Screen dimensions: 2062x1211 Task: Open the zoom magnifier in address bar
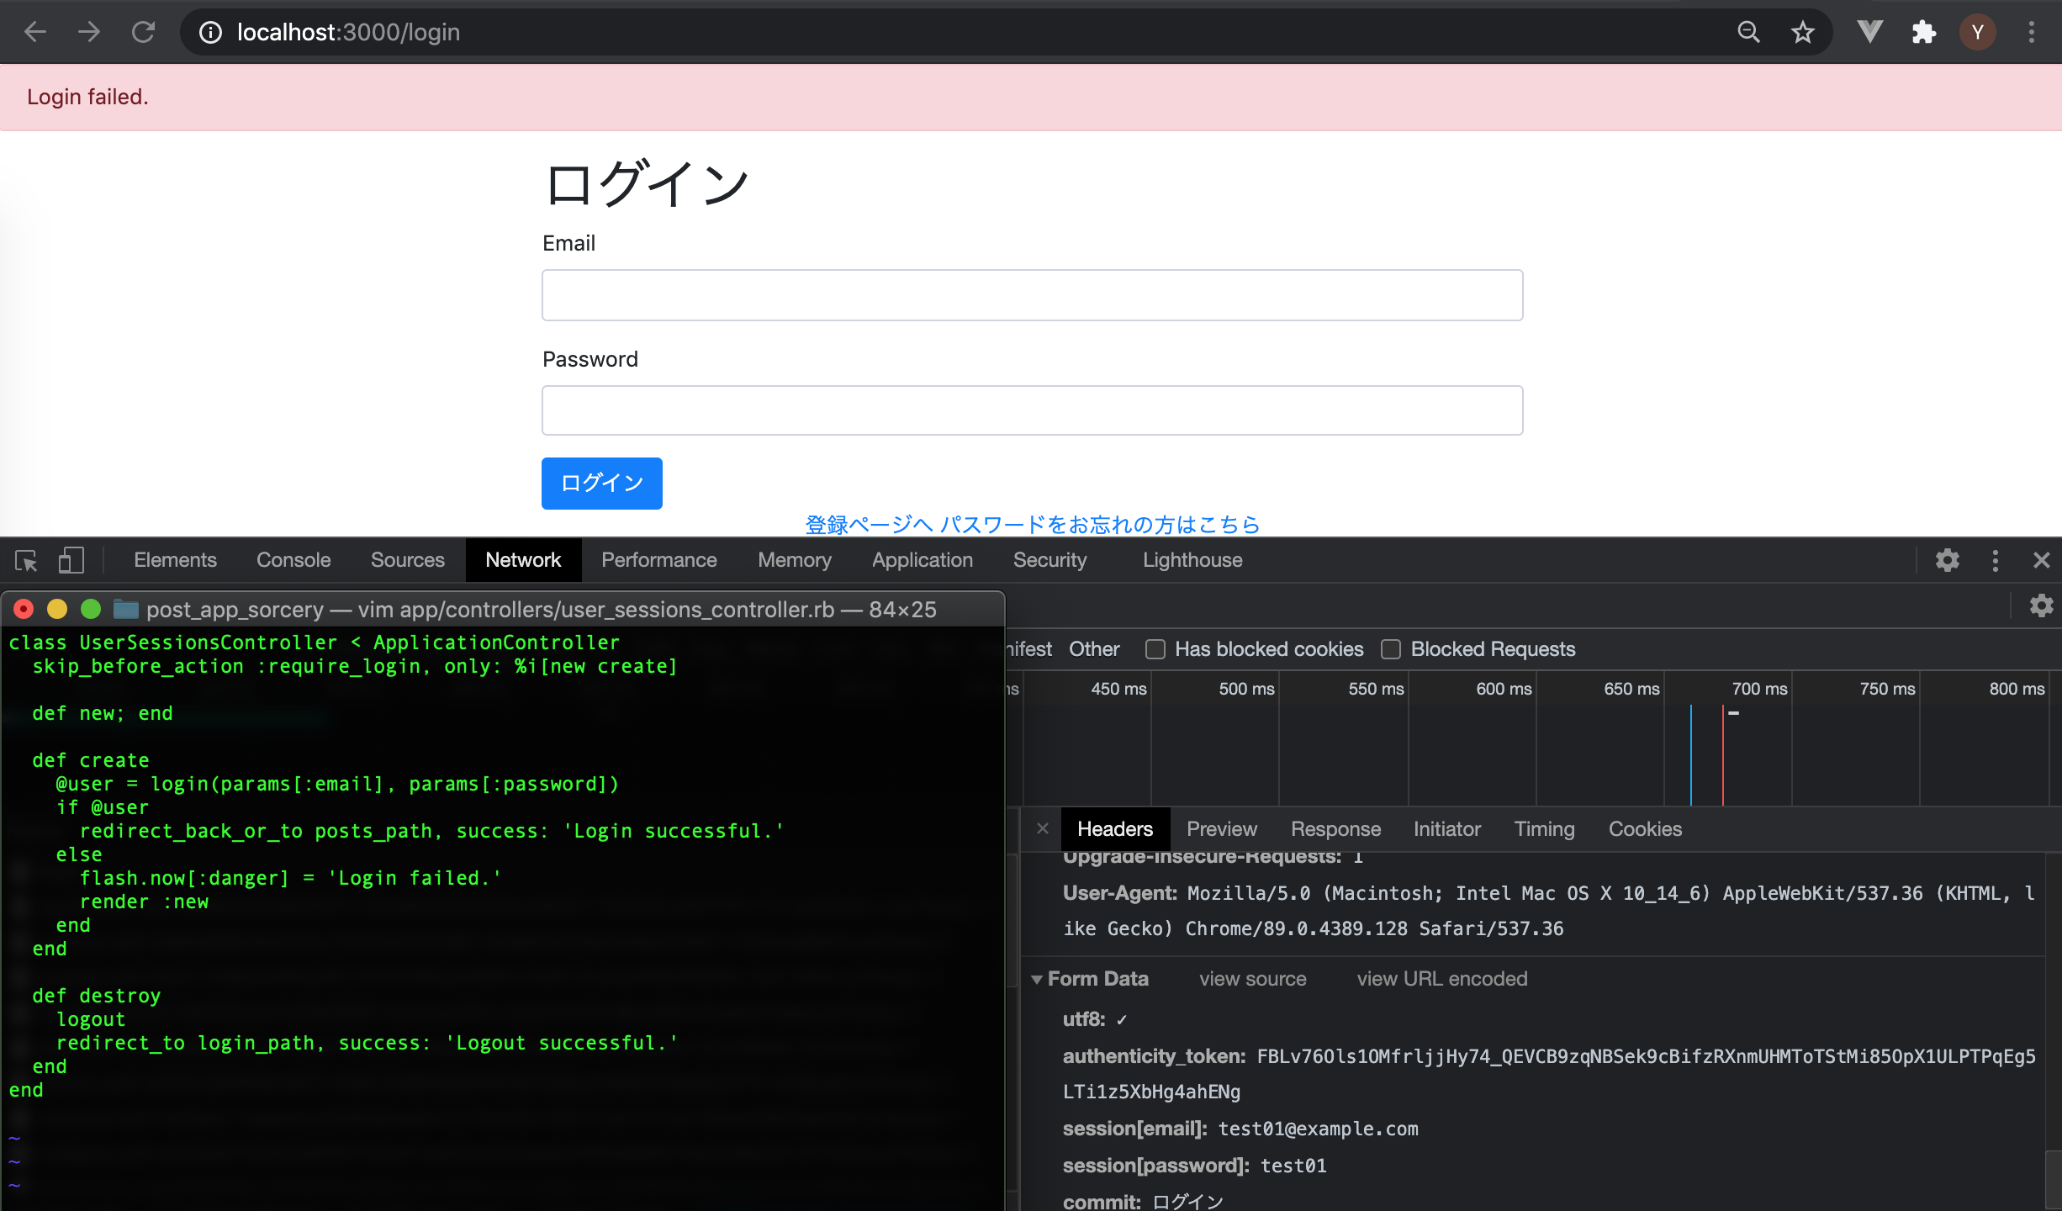[x=1748, y=32]
